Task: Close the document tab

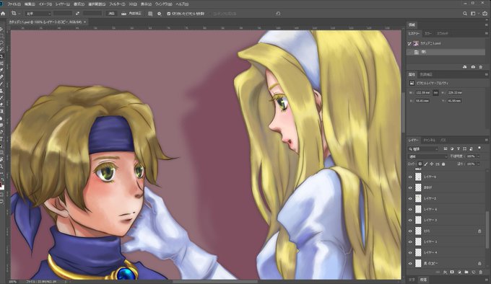Action: tap(84, 22)
